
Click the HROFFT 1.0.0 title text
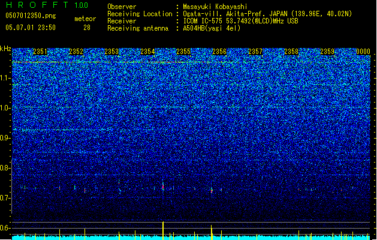click(x=47, y=5)
